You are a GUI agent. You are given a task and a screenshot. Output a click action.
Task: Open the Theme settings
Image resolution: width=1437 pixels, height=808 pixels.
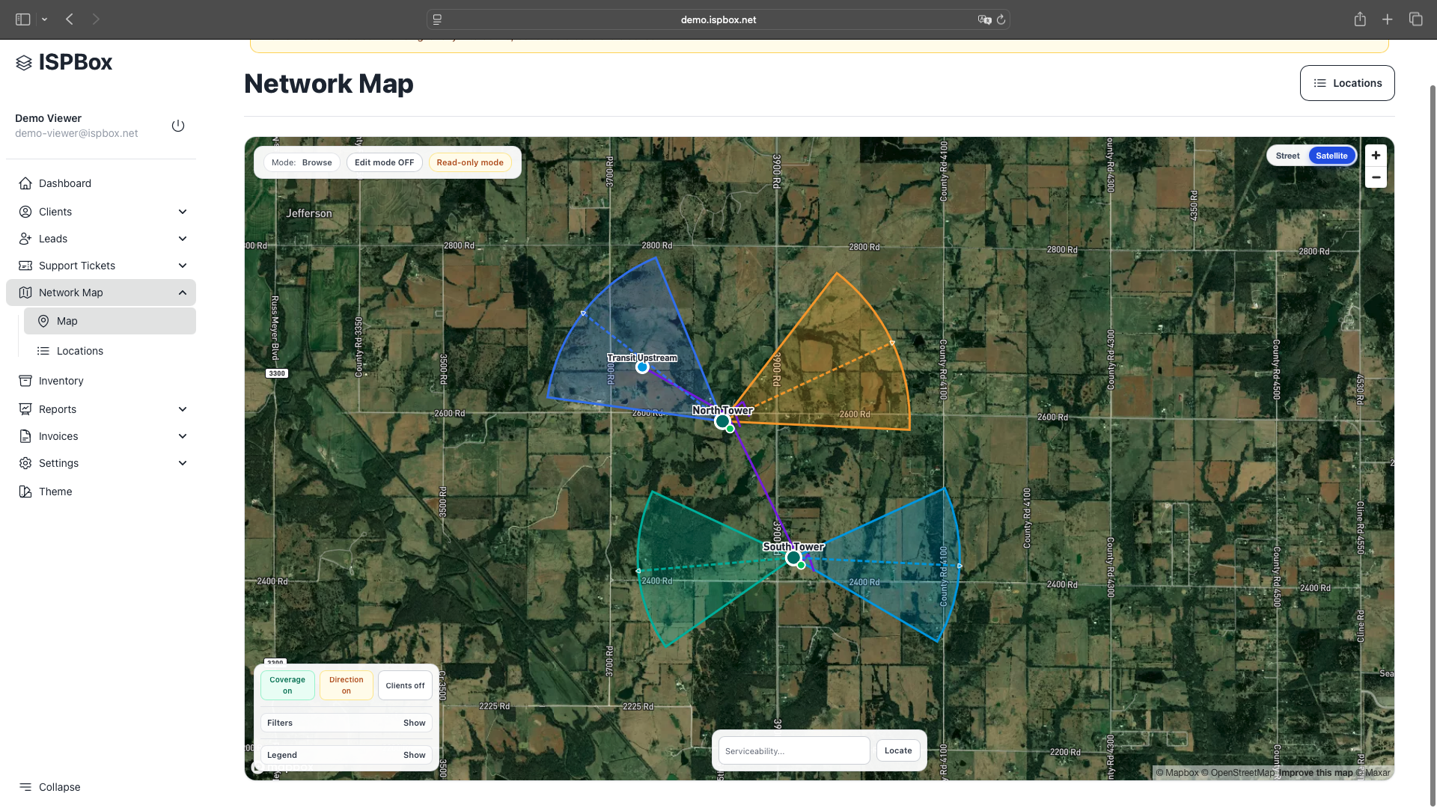(x=55, y=491)
